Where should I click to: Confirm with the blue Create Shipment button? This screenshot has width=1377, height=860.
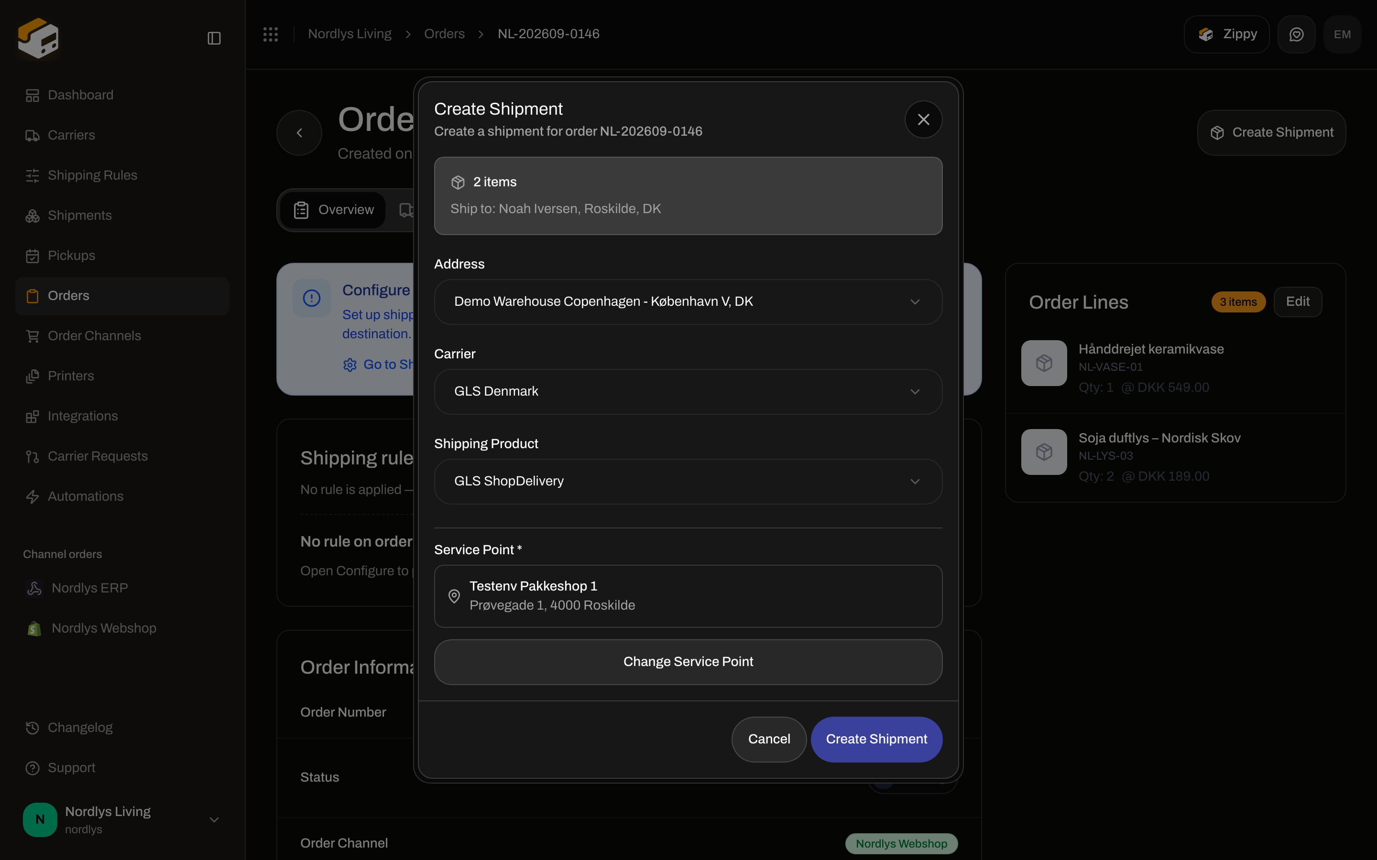tap(876, 739)
